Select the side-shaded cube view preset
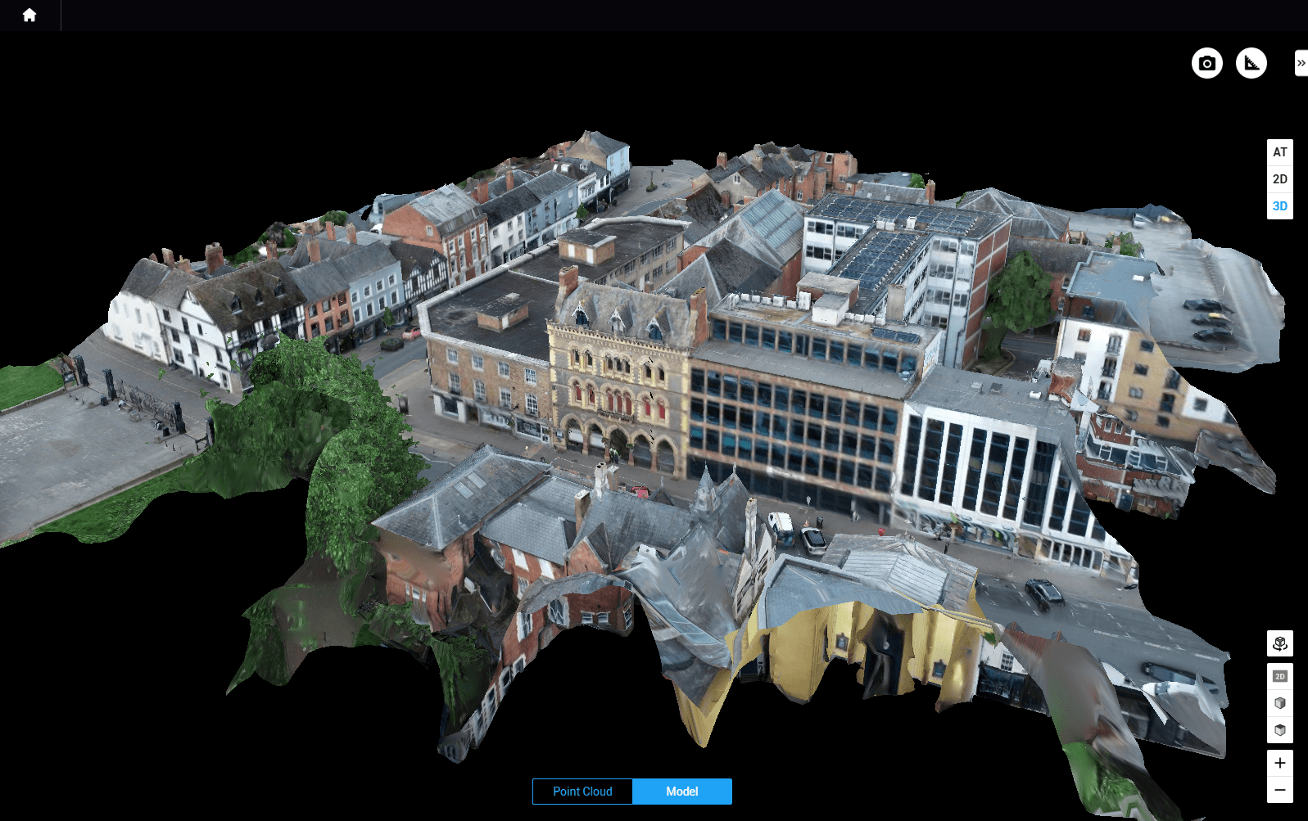Viewport: 1308px width, 821px height. tap(1279, 703)
